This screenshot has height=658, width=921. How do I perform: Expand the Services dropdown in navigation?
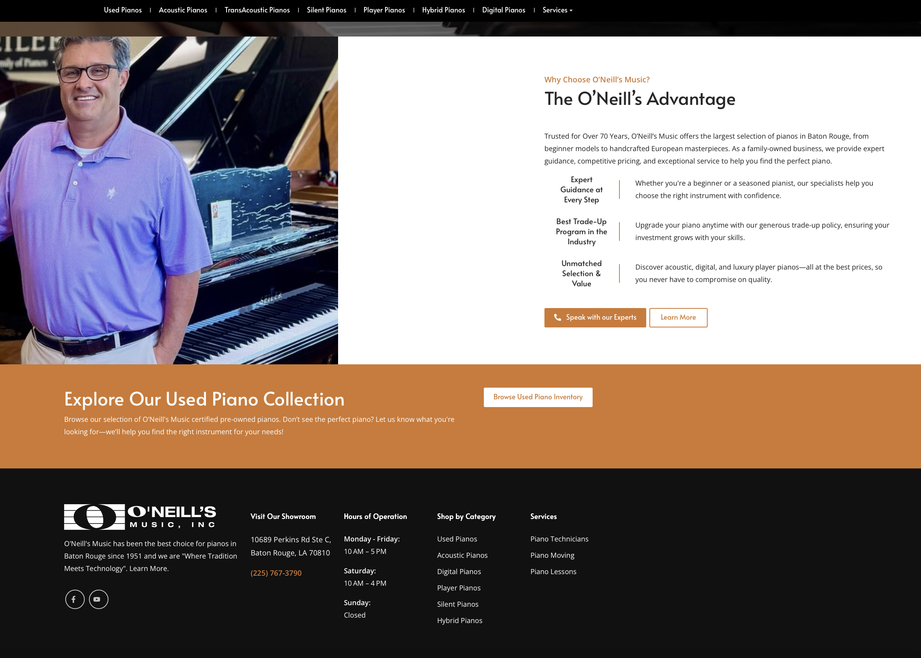coord(557,10)
